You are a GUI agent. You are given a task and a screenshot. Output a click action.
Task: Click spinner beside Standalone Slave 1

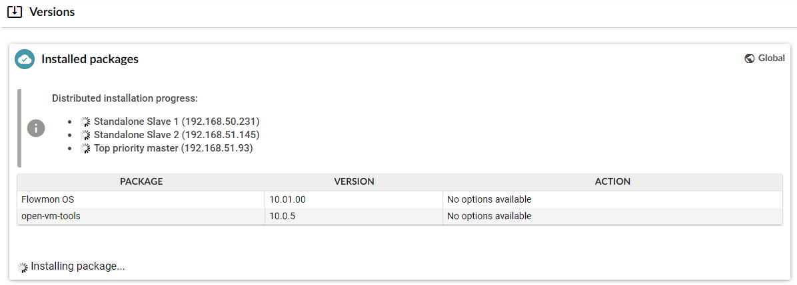tap(85, 122)
